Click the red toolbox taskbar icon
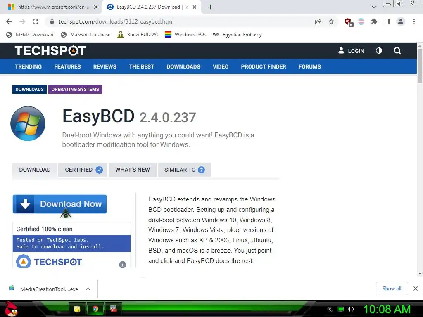 [114, 309]
